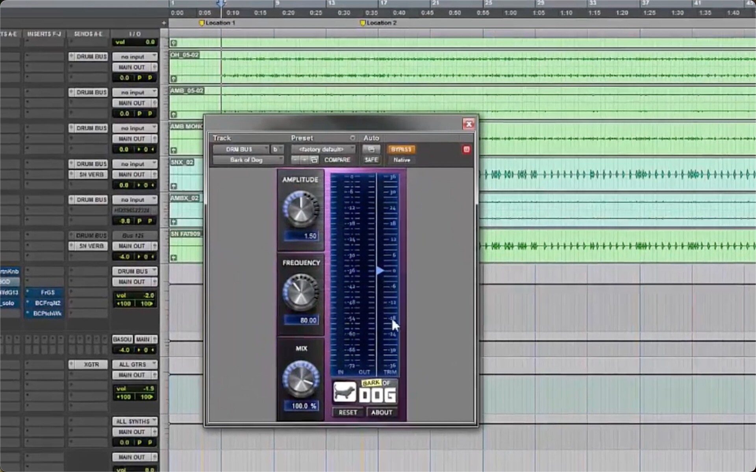Click AMBX_02 track lane view icon
The image size is (756, 472).
tap(174, 222)
